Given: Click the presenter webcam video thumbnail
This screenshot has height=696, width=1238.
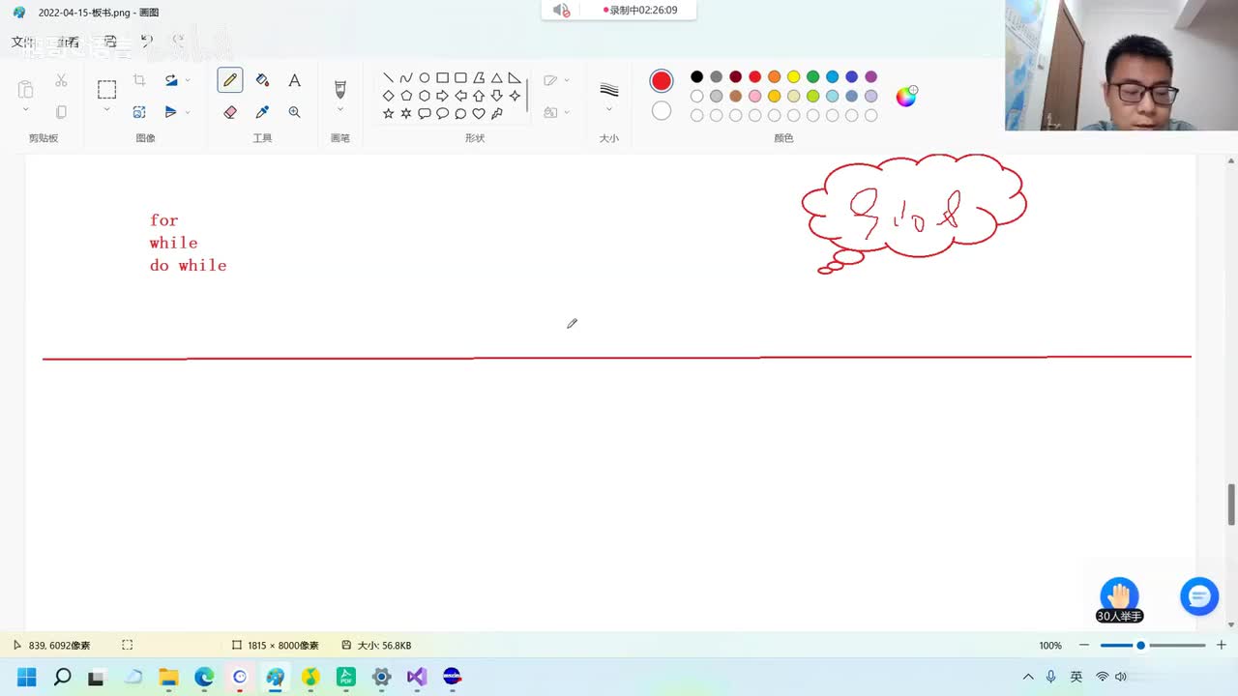Looking at the screenshot, I should (x=1121, y=65).
